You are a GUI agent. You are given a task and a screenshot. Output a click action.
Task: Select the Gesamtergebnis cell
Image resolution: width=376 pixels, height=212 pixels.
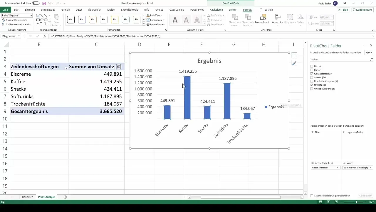[x=39, y=111]
